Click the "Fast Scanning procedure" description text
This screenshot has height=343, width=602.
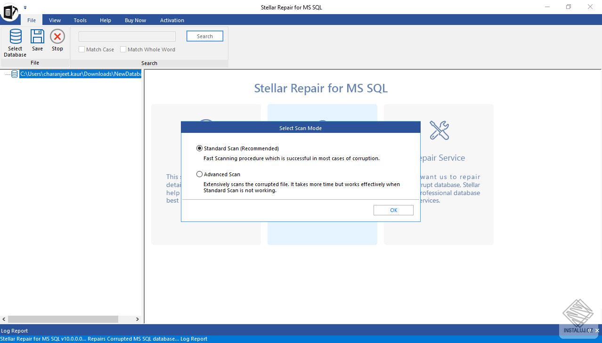click(292, 158)
